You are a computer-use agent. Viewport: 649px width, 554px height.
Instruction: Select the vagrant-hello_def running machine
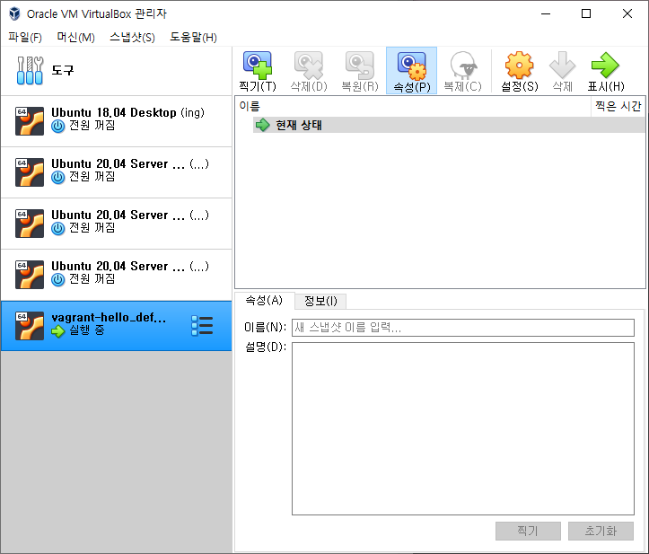pos(117,326)
